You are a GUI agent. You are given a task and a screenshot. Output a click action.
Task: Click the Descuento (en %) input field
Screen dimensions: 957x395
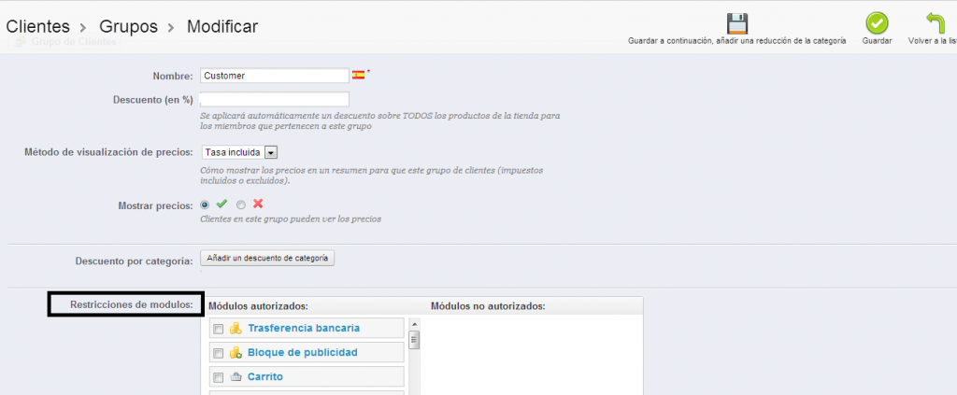coord(274,99)
